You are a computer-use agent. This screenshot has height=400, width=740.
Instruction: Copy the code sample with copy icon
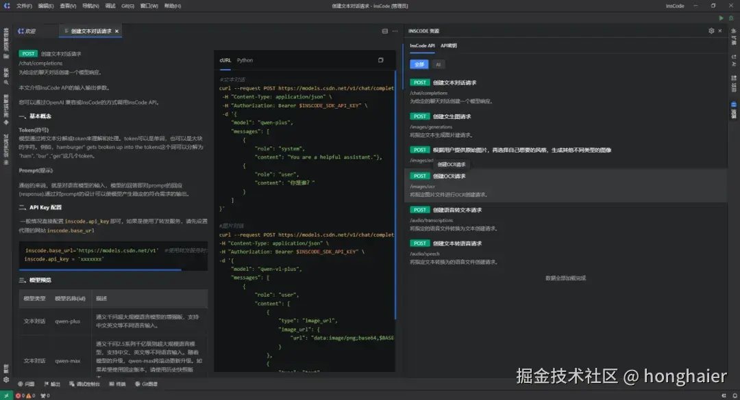pos(380,60)
